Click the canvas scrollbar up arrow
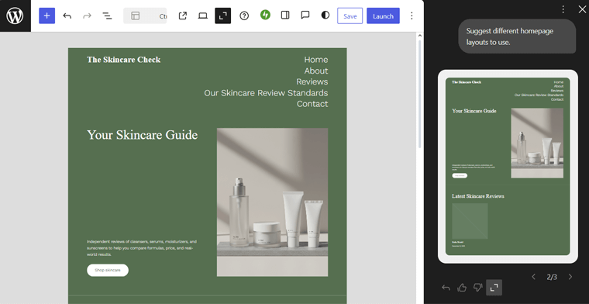The height and width of the screenshot is (304, 589). point(420,36)
